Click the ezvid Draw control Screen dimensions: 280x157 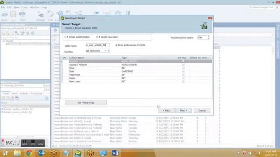41,143
